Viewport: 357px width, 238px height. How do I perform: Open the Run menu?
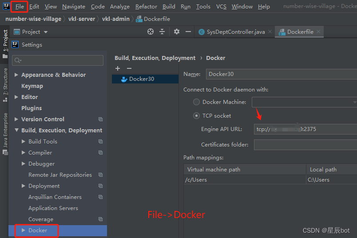tap(186, 7)
